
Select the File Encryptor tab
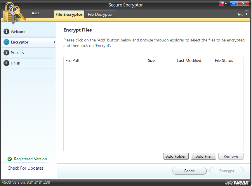click(69, 14)
